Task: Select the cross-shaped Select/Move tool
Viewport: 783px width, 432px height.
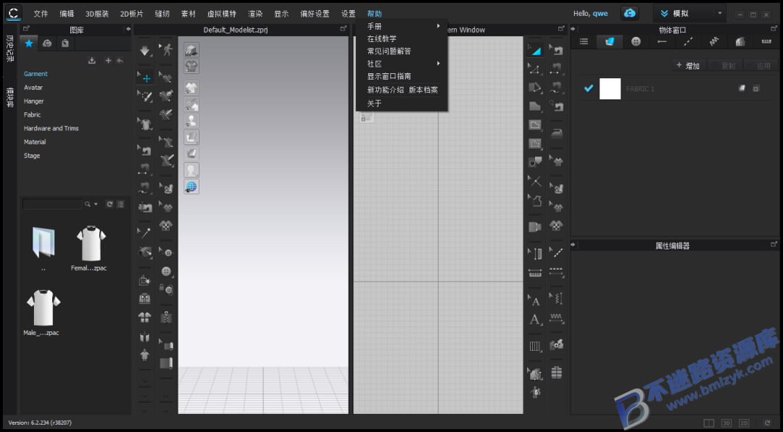Action: point(146,78)
